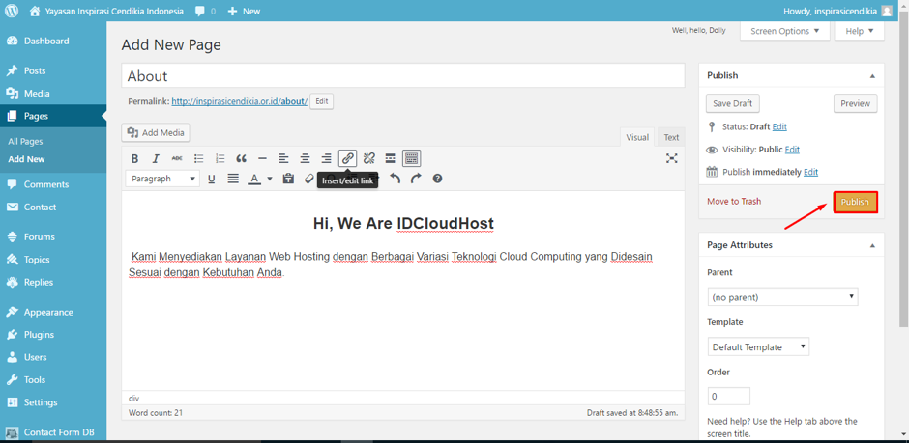This screenshot has height=443, width=909.
Task: Align text center
Action: tap(305, 159)
